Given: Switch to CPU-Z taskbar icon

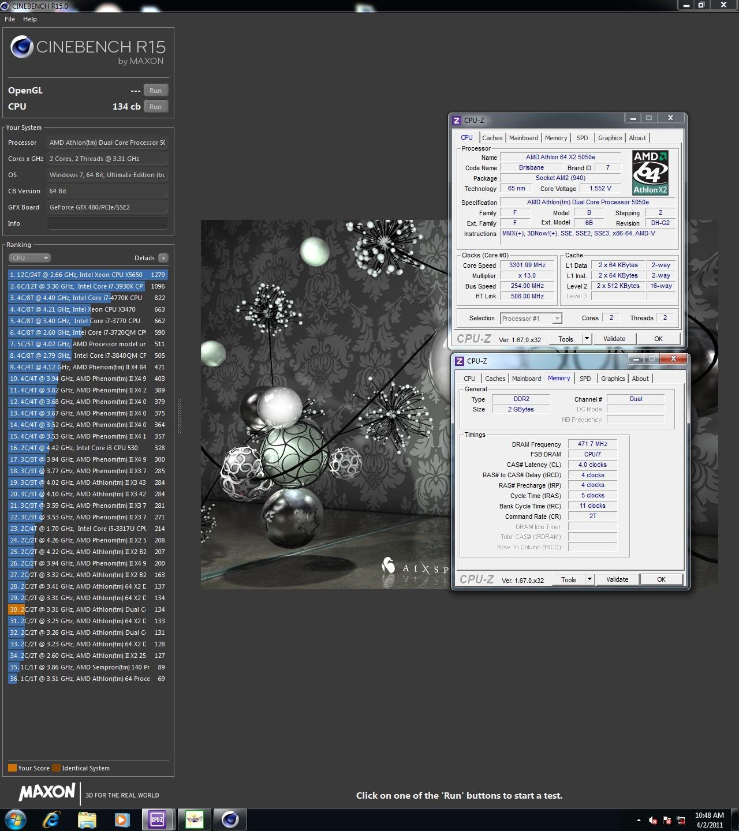Looking at the screenshot, I should coord(158,819).
